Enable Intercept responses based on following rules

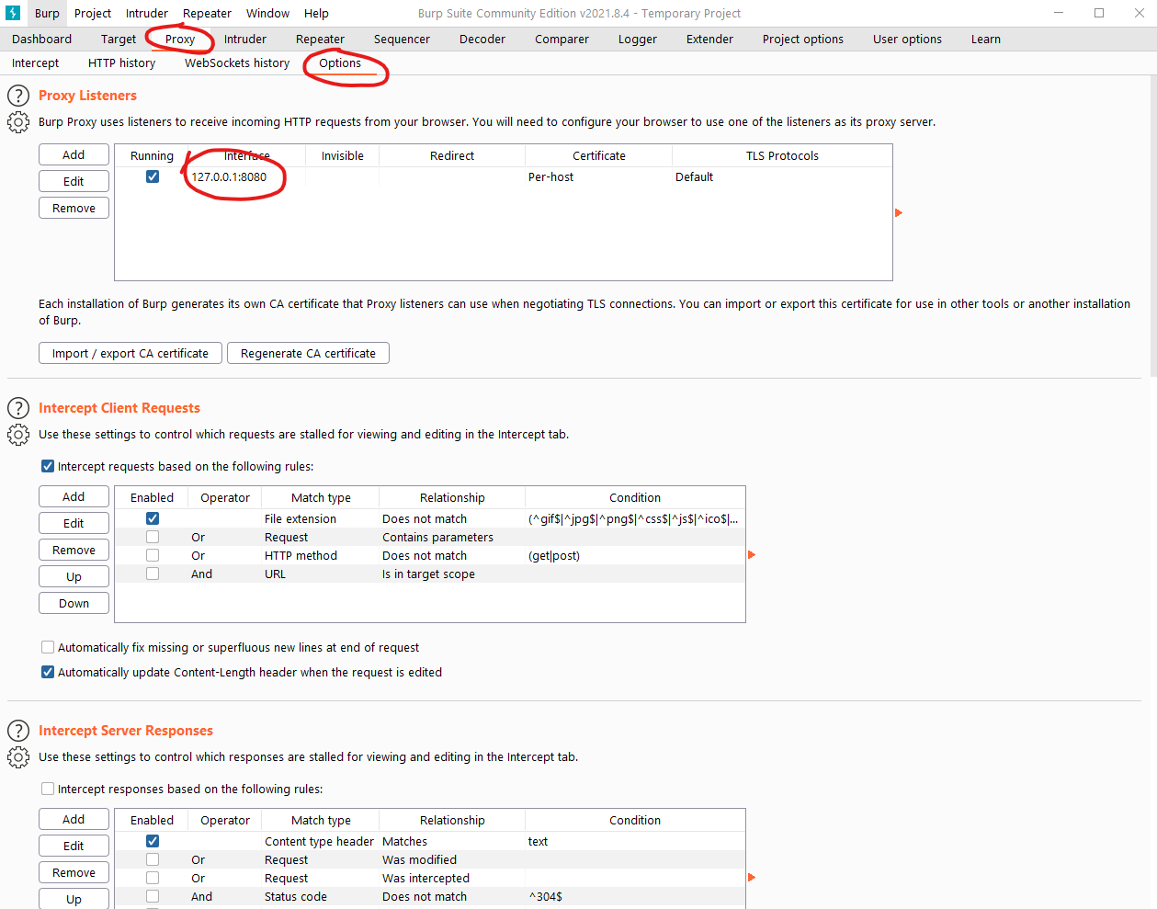point(48,789)
